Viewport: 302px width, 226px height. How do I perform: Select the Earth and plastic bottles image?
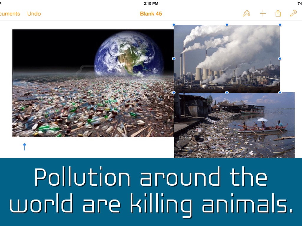[93, 83]
